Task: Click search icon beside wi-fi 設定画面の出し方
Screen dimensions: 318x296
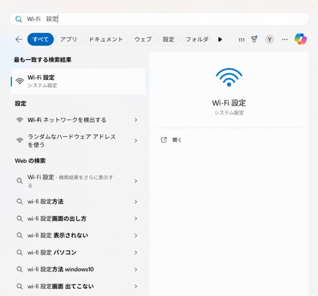Action: [x=20, y=218]
